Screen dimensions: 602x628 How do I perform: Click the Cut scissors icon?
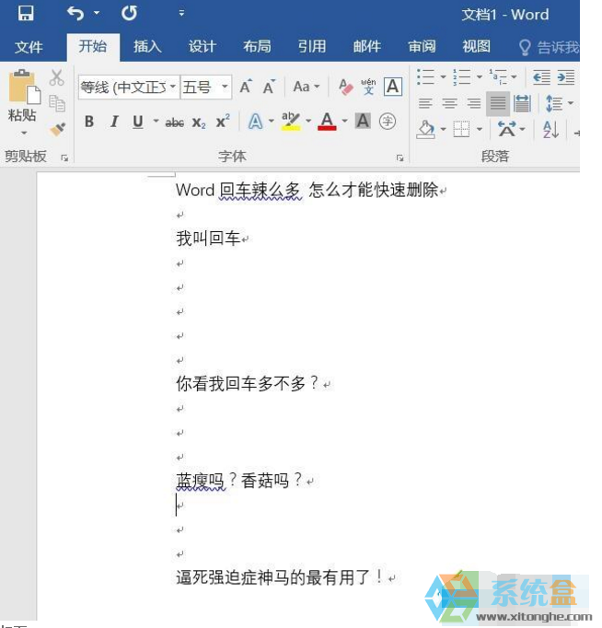57,78
